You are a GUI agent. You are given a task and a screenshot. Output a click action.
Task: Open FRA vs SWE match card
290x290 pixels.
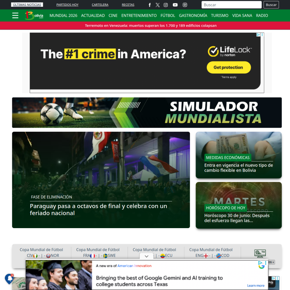tap(98, 253)
